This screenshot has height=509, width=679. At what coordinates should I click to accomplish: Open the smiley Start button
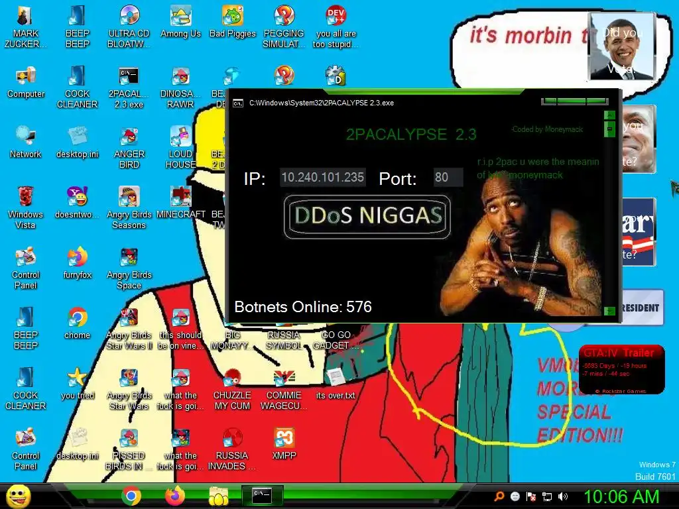[x=18, y=496]
